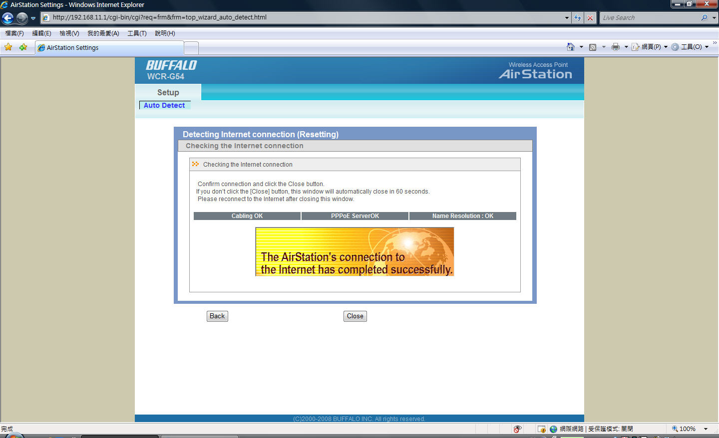Open Favorites Center star icon
The width and height of the screenshot is (719, 438).
click(8, 47)
